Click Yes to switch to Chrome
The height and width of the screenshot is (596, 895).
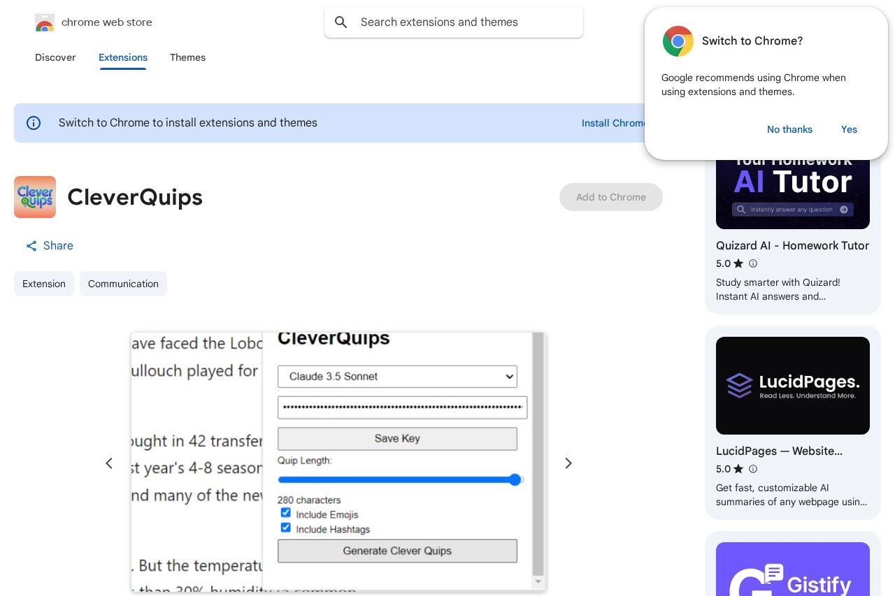coord(849,129)
